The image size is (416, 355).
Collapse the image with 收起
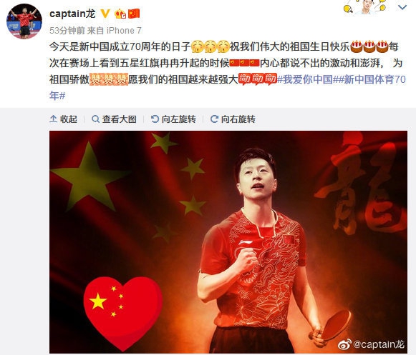[x=64, y=119]
